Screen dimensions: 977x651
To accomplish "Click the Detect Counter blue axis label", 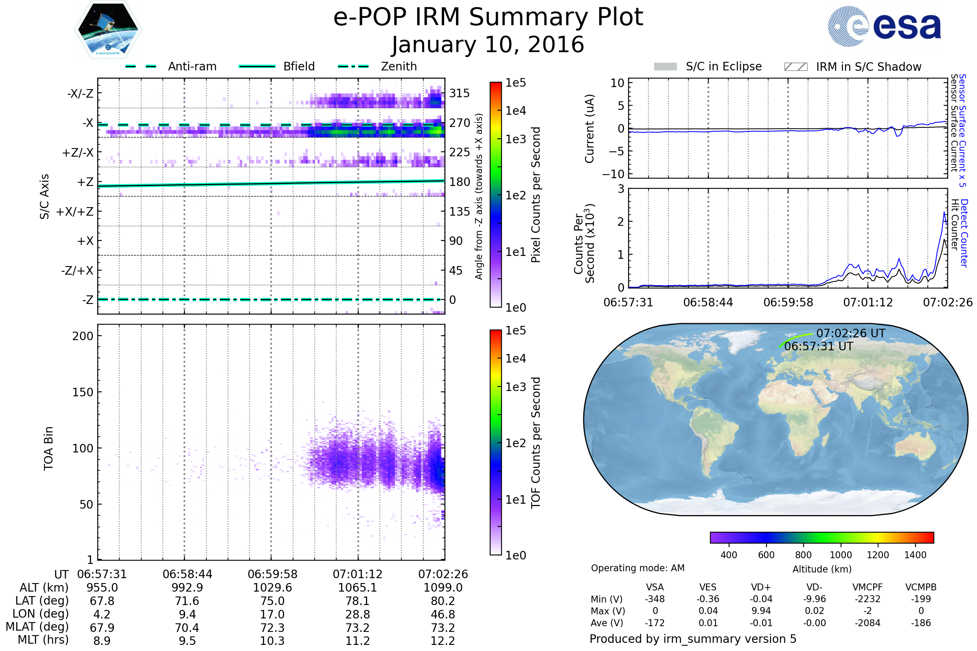I will pyautogui.click(x=964, y=233).
